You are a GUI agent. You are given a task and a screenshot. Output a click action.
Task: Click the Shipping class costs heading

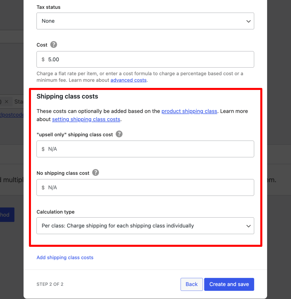[67, 97]
